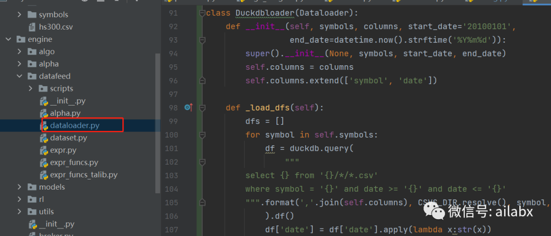The image size is (551, 236).
Task: Click the utils folder icon
Action: point(32,212)
